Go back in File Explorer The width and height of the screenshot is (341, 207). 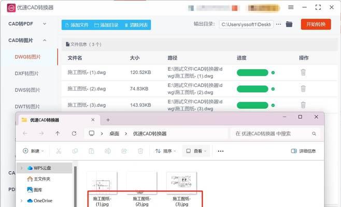pos(25,134)
